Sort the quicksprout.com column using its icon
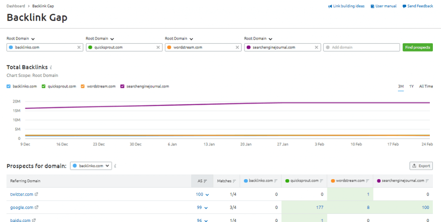This screenshot has height=222, width=441. click(x=322, y=181)
